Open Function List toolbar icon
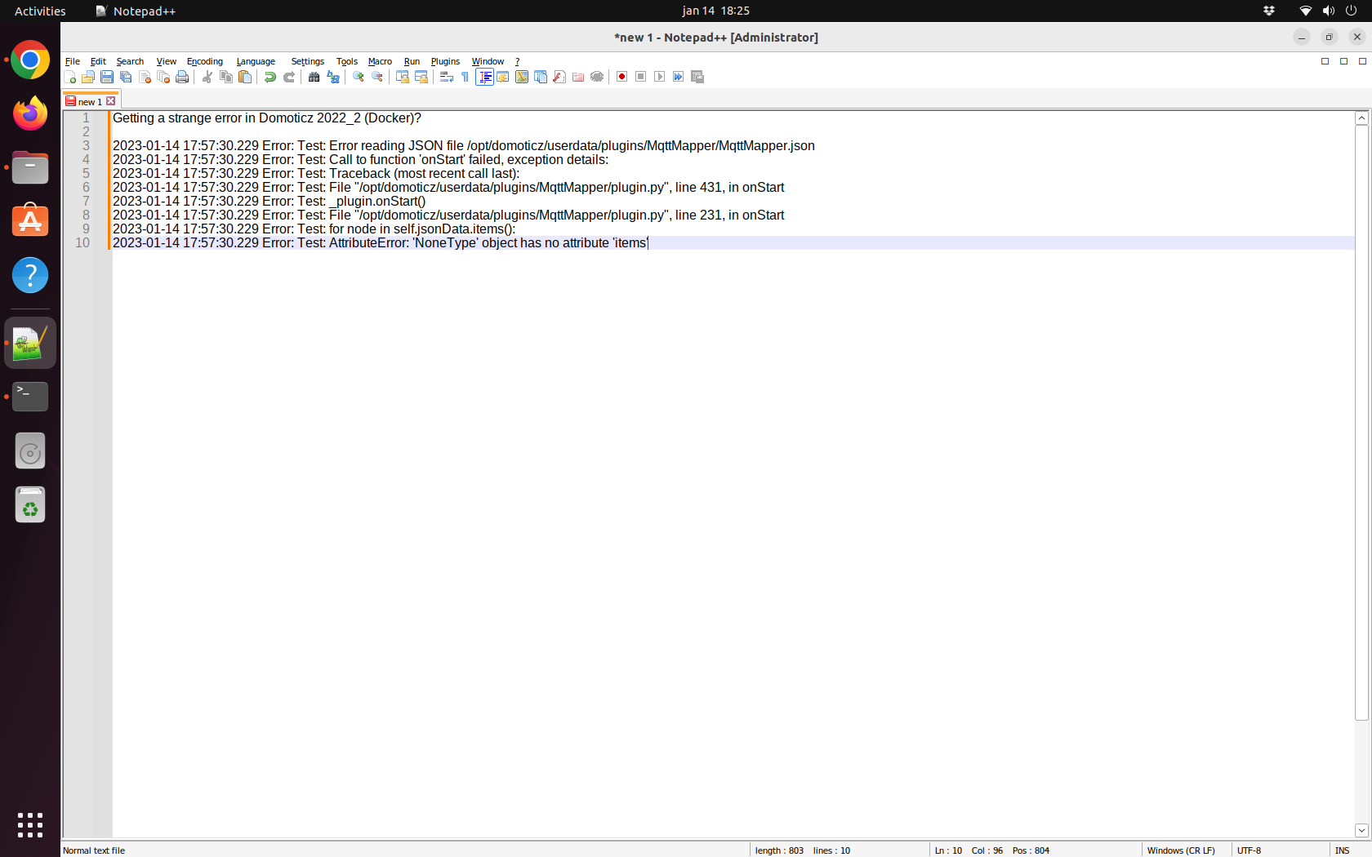 559,77
